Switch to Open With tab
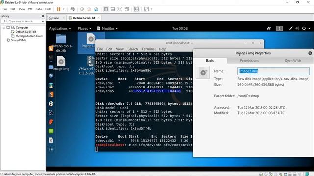Image resolution: width=314 pixels, height=176 pixels. tap(292, 61)
